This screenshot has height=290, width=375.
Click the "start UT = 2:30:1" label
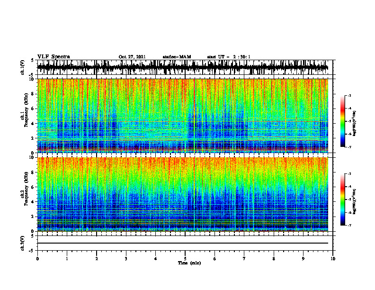click(x=229, y=57)
